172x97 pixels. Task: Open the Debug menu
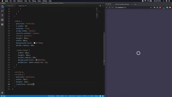pyautogui.click(x=34, y=1)
